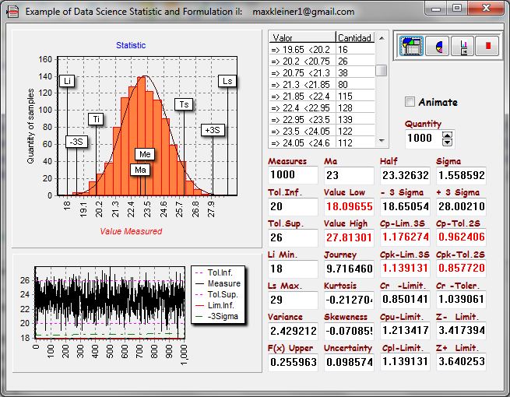Enable the Animate checkbox
510x397 pixels.
(410, 102)
